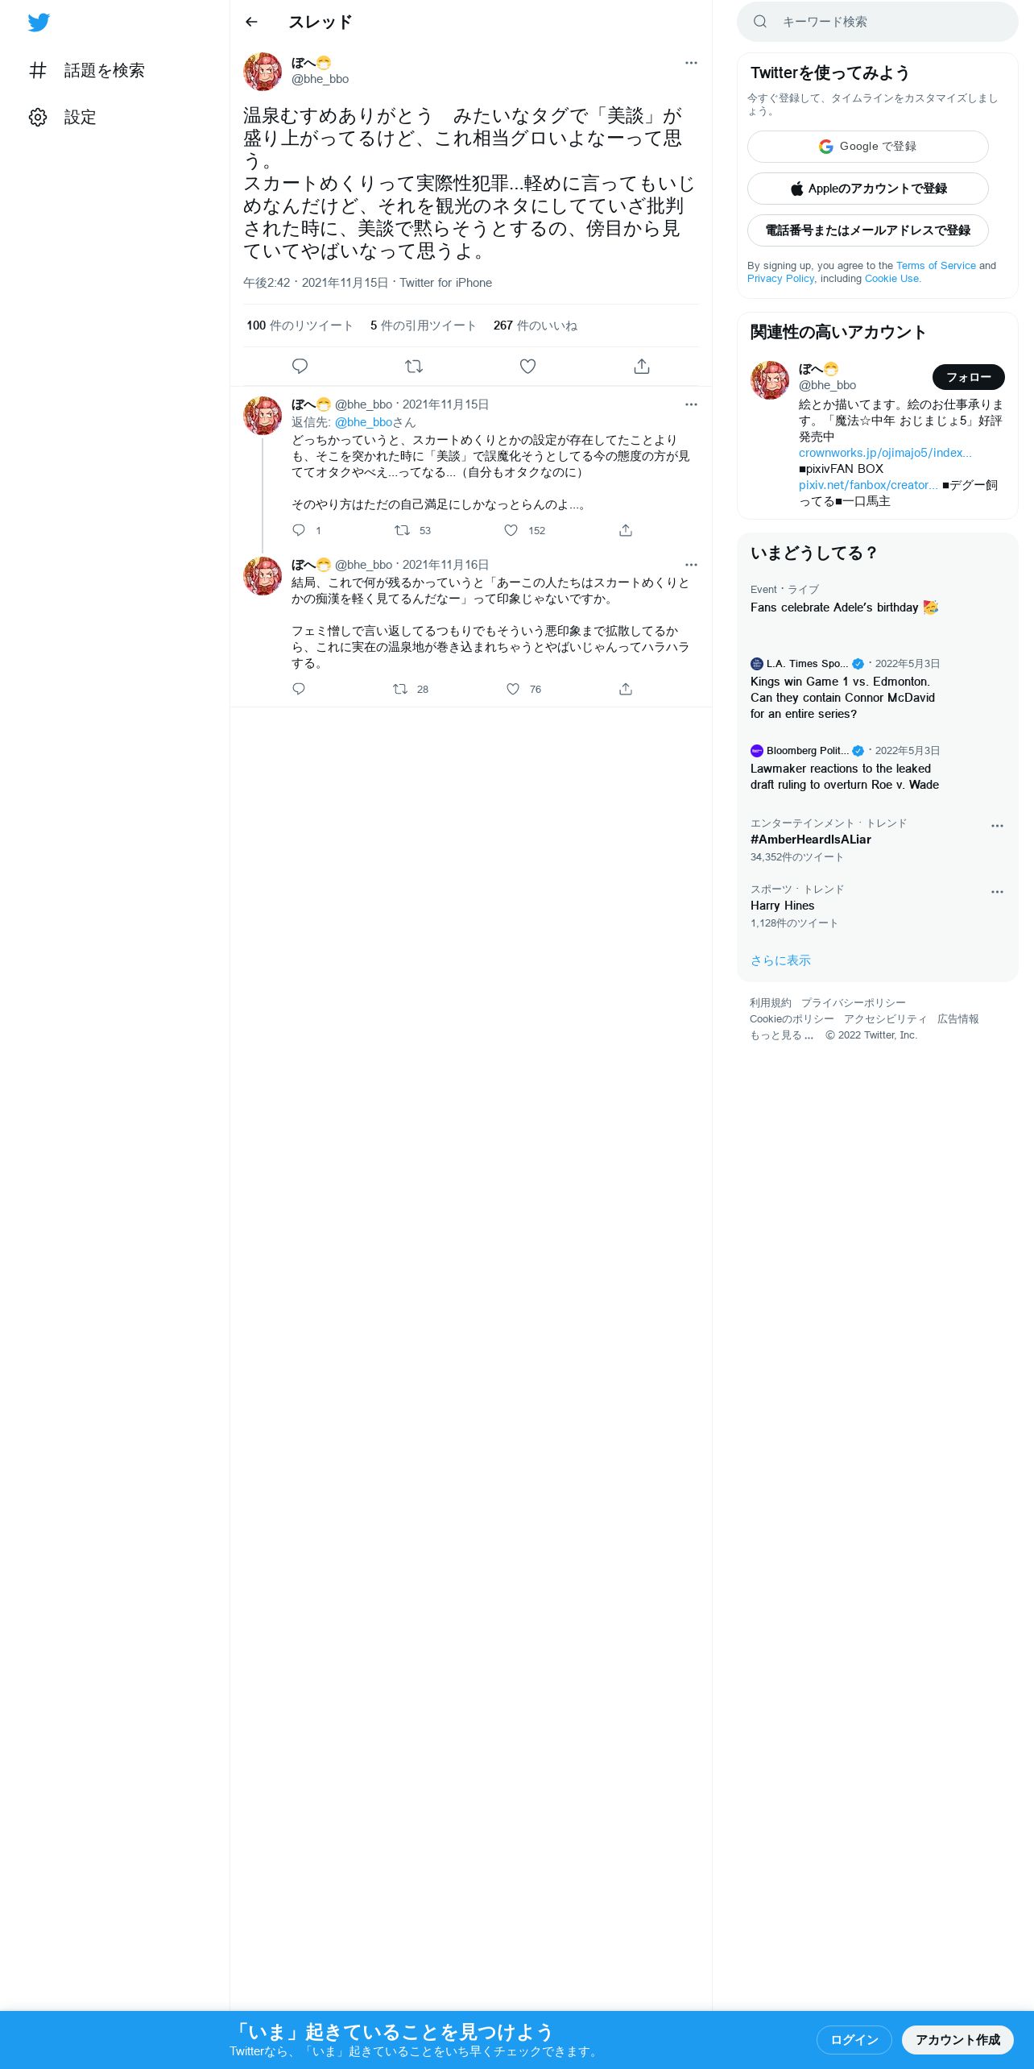Open the more options menu on main tweet

click(691, 63)
